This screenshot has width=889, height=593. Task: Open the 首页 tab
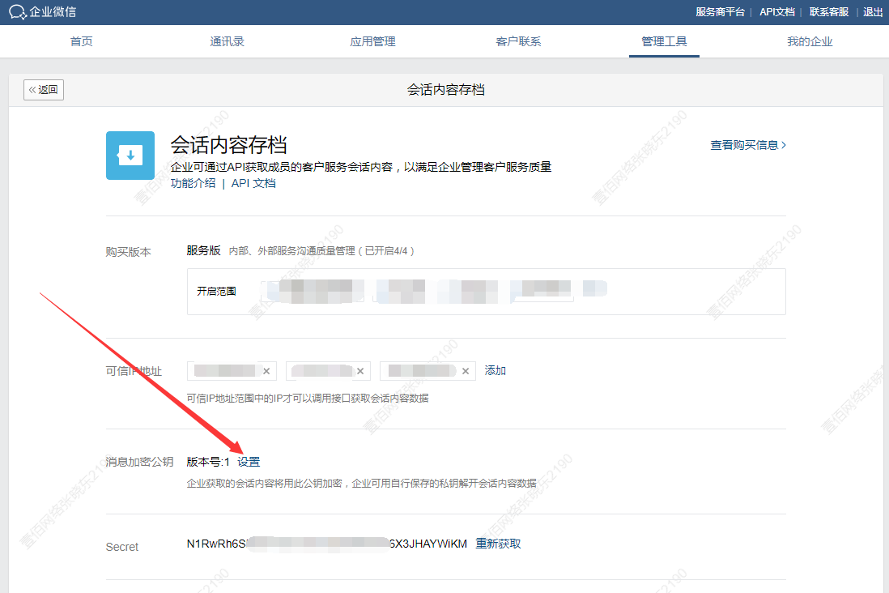pos(82,41)
